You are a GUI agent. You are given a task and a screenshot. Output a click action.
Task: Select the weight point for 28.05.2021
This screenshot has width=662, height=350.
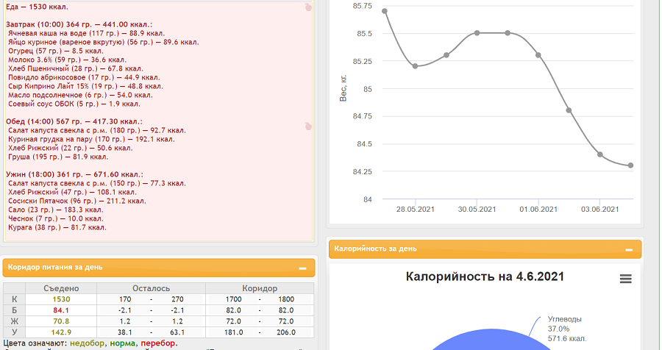click(x=416, y=66)
